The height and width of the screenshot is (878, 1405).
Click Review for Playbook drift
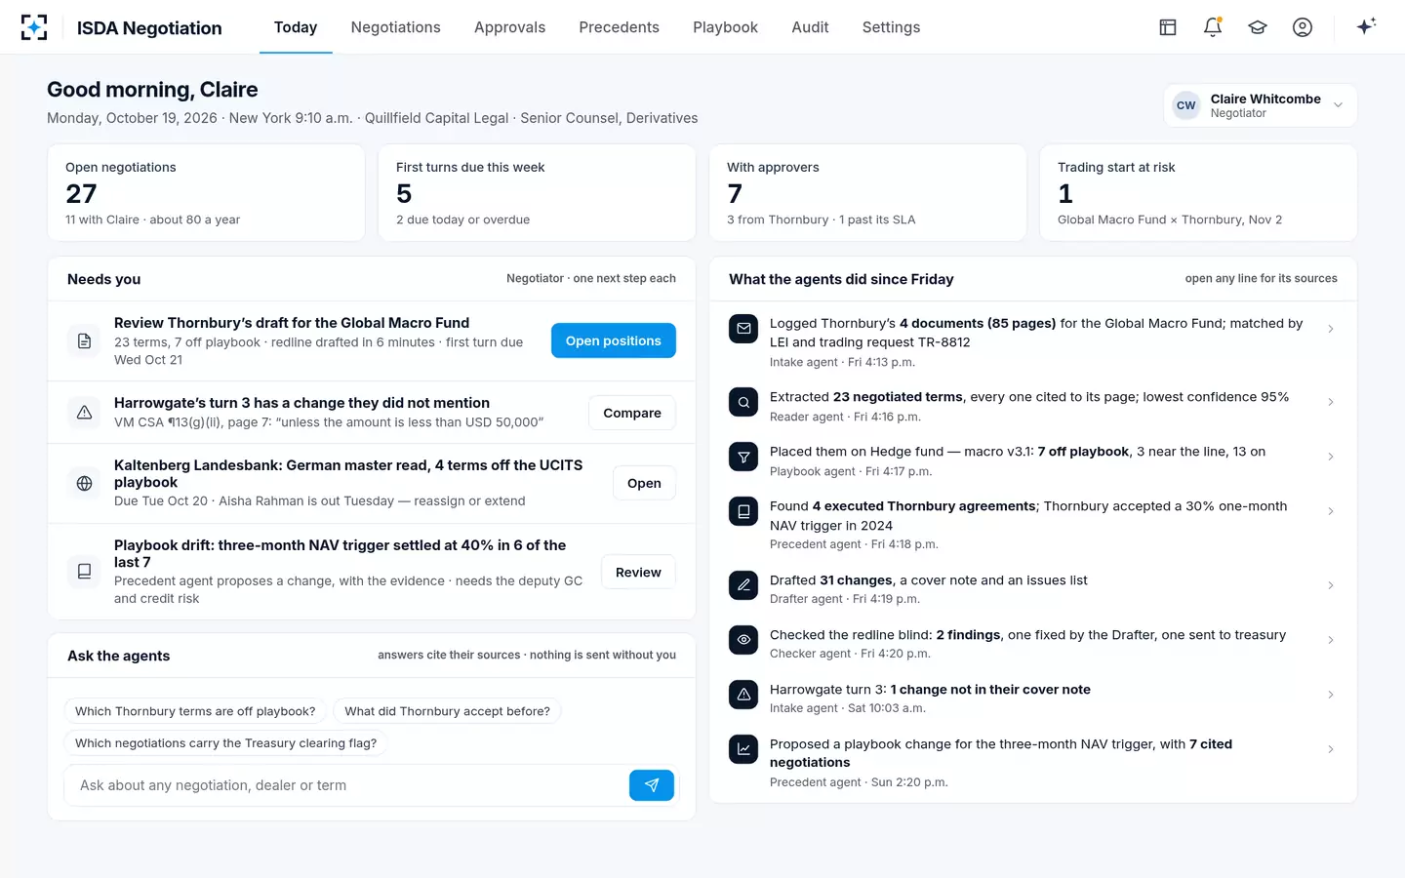638,572
